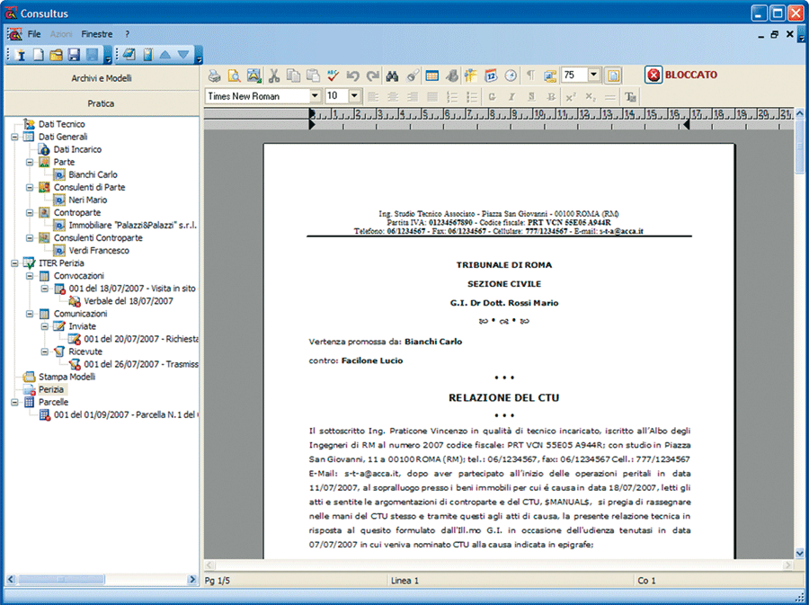809x605 pixels.
Task: Select the Dati Tecnico tree item
Action: coord(61,124)
